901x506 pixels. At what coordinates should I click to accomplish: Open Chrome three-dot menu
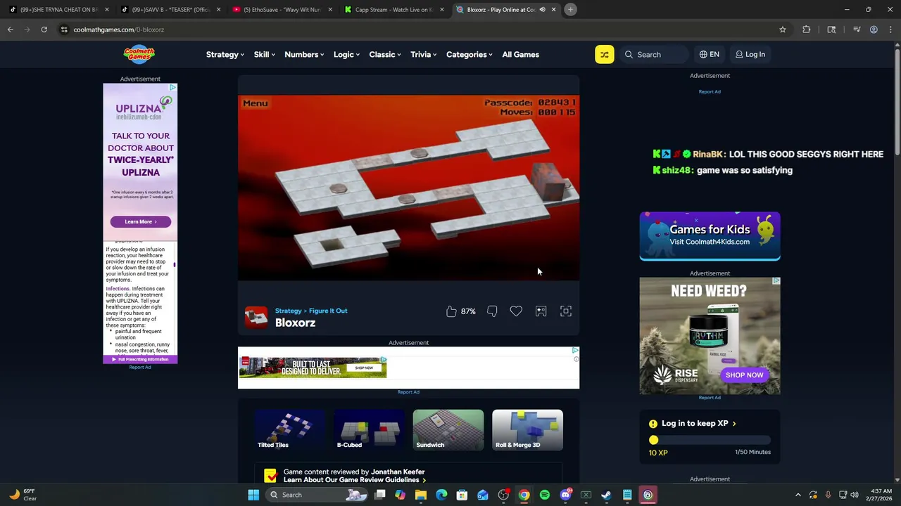[x=891, y=30]
